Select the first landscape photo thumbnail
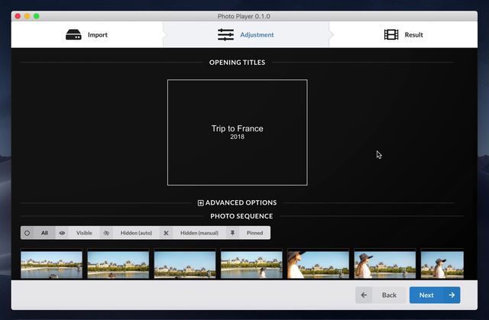This screenshot has width=489, height=320. pyautogui.click(x=51, y=264)
